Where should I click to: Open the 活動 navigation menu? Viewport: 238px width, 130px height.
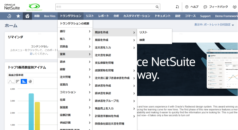[37, 16]
